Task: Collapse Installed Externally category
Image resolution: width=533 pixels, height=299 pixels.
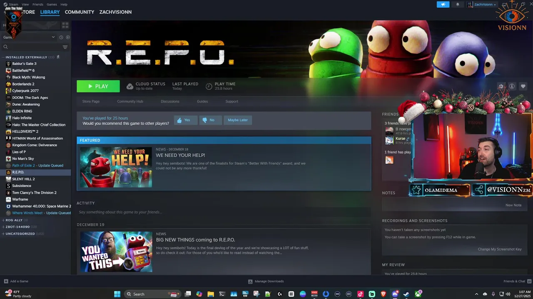Action: [3, 57]
